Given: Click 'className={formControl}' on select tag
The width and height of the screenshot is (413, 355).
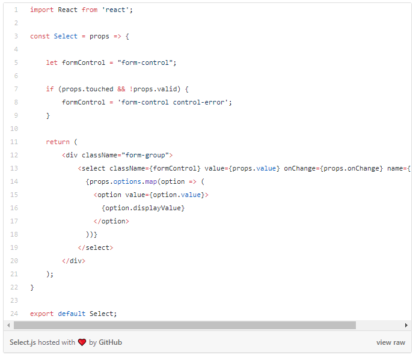Looking at the screenshot, I should 155,168.
